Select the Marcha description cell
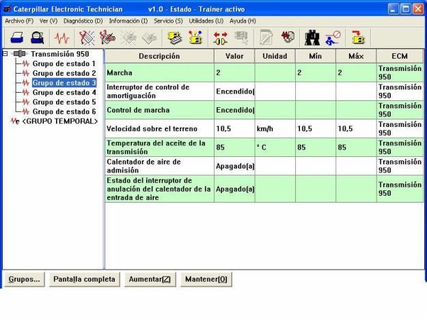This screenshot has width=427, height=320. click(160, 72)
